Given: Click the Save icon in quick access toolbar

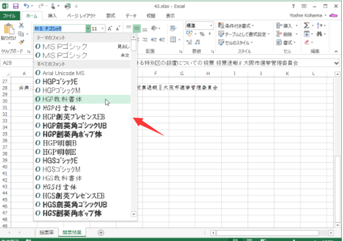Looking at the screenshot, I should [x=16, y=6].
